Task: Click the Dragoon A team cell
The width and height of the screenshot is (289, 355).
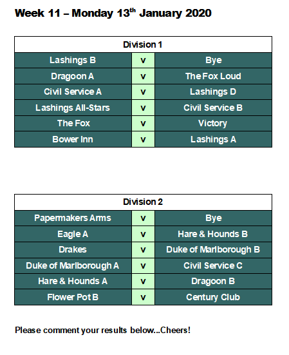Action: 73,76
